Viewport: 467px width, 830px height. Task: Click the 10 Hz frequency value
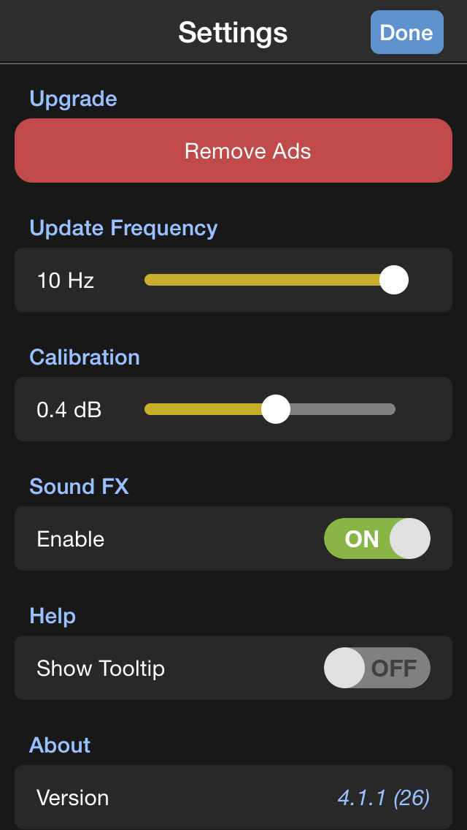[66, 281]
